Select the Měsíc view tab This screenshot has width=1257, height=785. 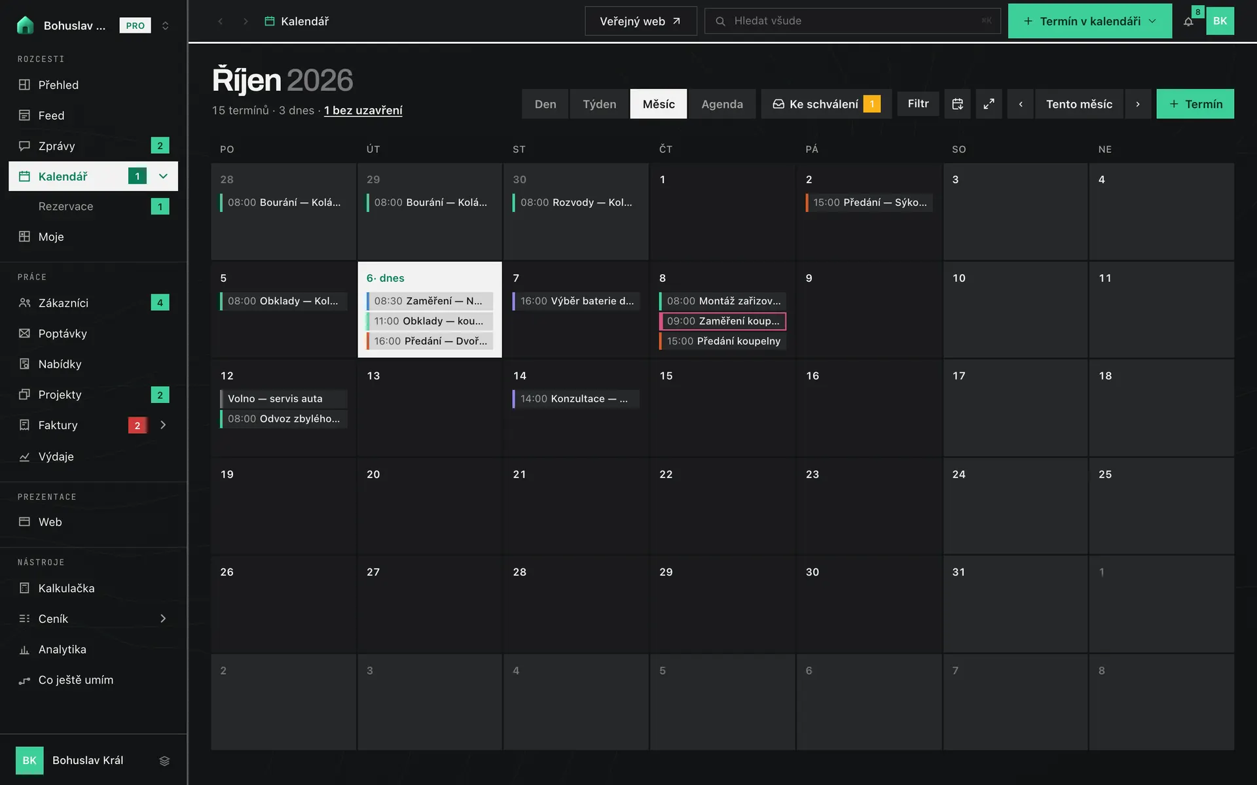tap(659, 104)
